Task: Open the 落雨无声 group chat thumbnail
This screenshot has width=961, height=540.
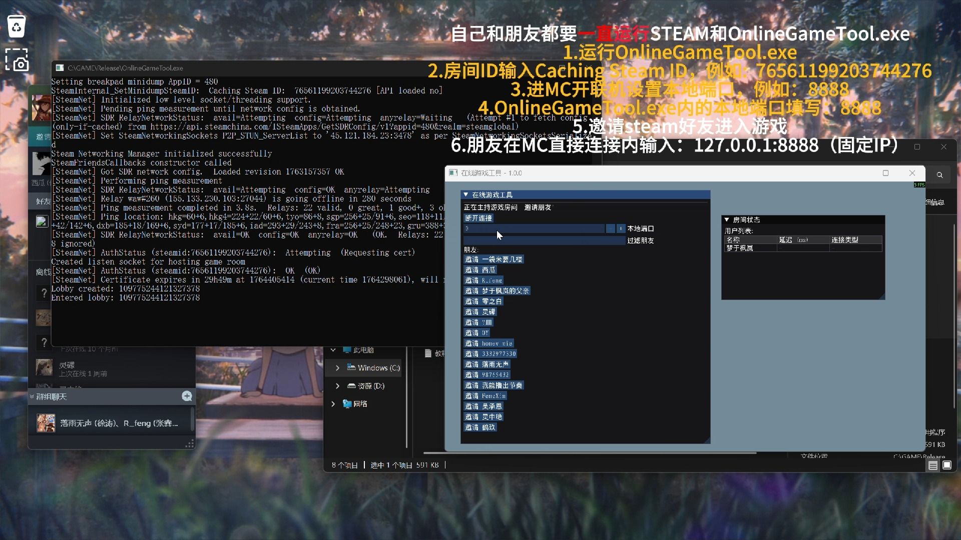Action: click(x=46, y=423)
